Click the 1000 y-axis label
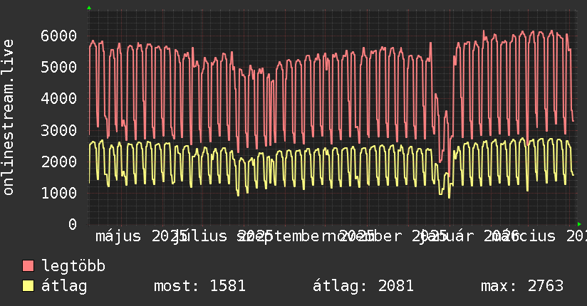This screenshot has height=306, width=587. click(59, 193)
